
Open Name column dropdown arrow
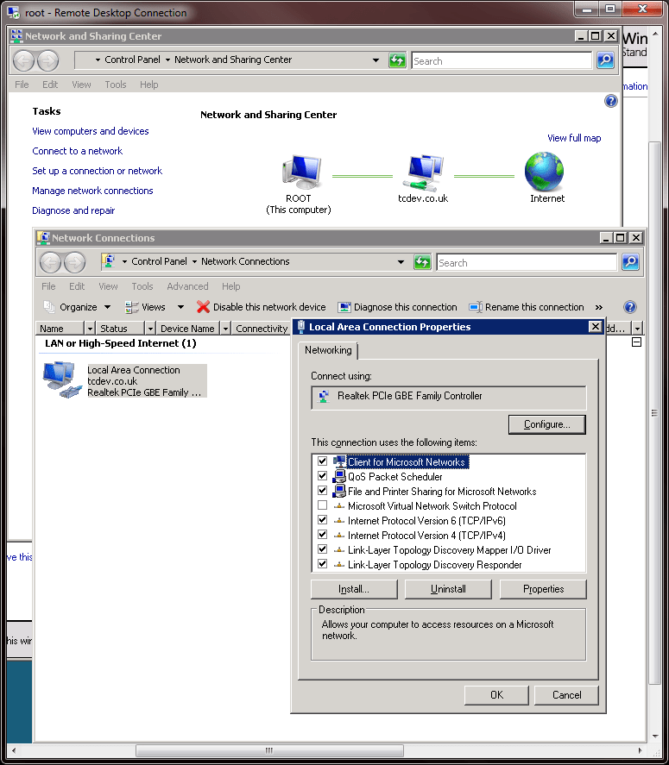(x=90, y=329)
